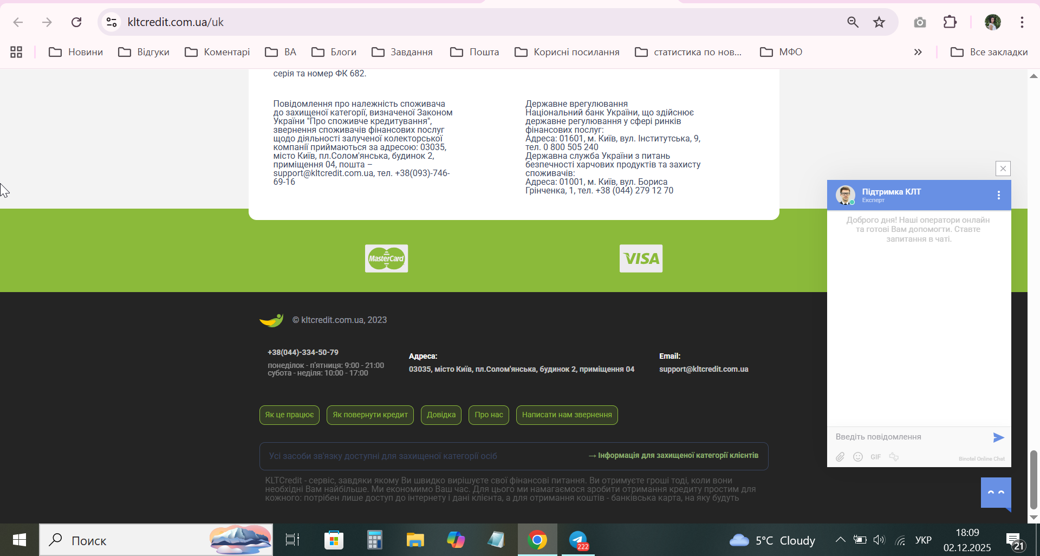Reload the kltcredit page
1040x556 pixels.
[76, 22]
